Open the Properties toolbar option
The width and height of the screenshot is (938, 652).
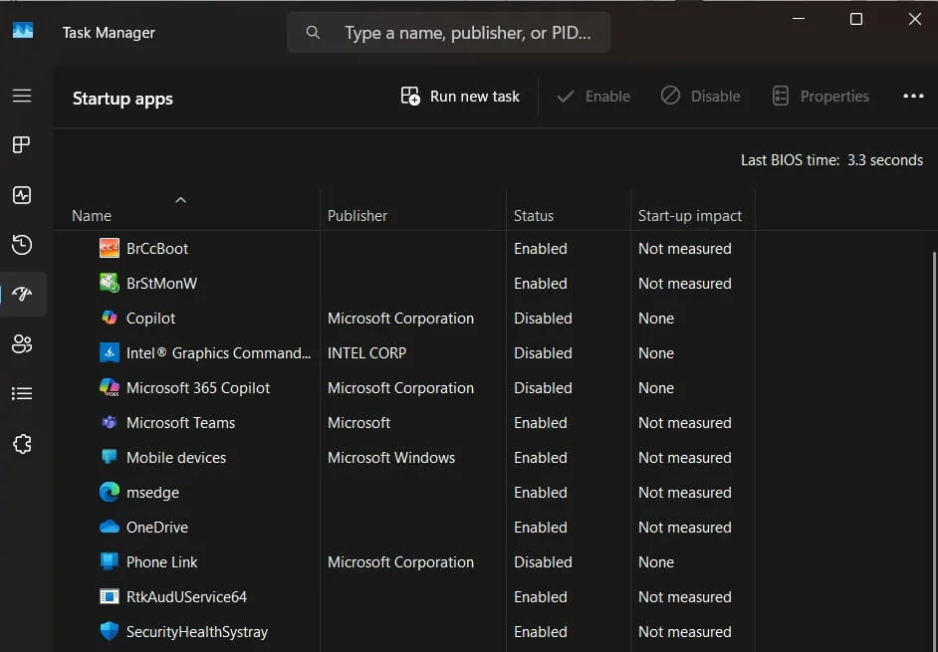821,97
